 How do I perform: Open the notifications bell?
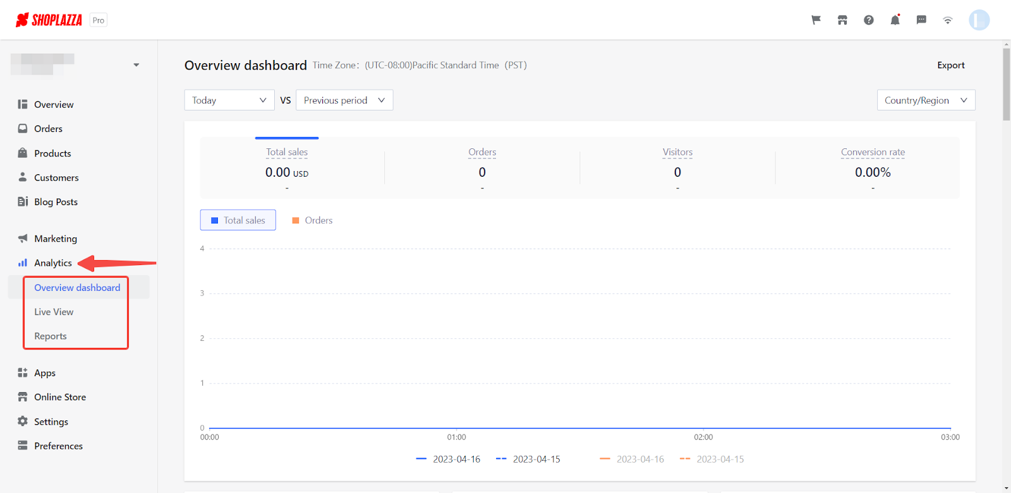[x=895, y=20]
